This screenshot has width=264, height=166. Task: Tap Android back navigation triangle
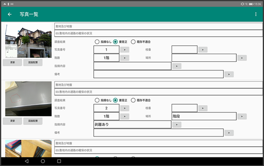tap(26, 161)
